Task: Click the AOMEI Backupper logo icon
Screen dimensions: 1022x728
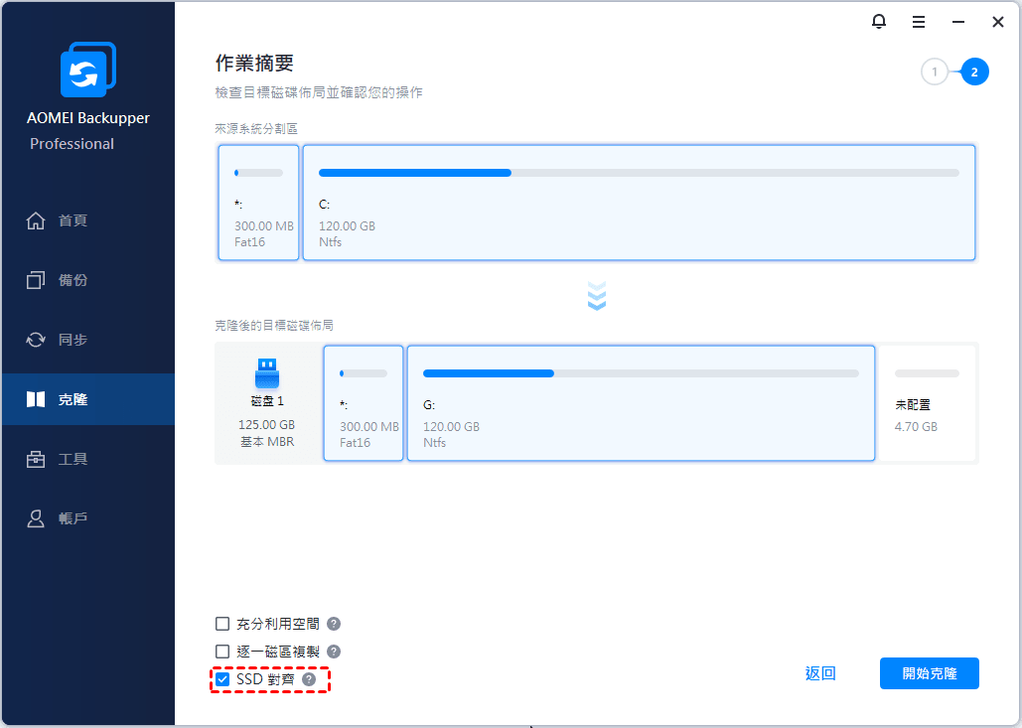Action: point(88,70)
